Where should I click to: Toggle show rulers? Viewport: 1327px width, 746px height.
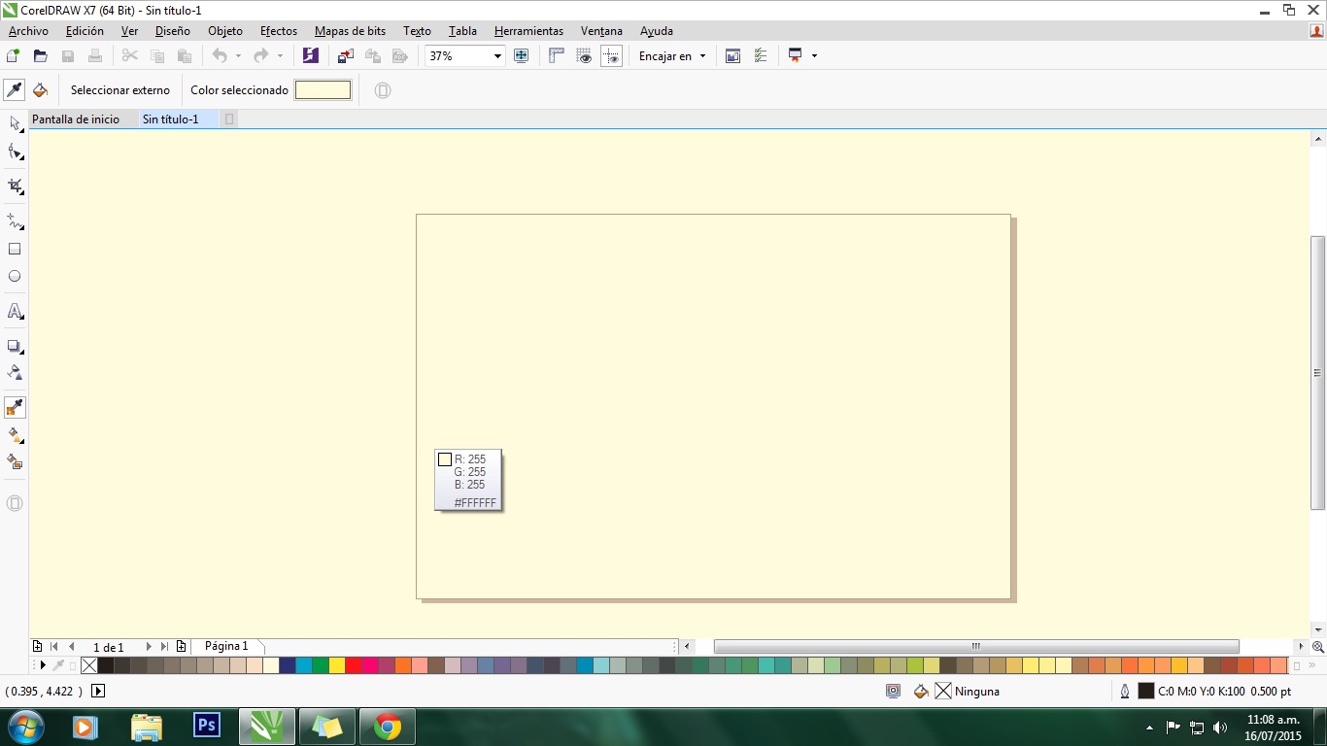[x=557, y=56]
